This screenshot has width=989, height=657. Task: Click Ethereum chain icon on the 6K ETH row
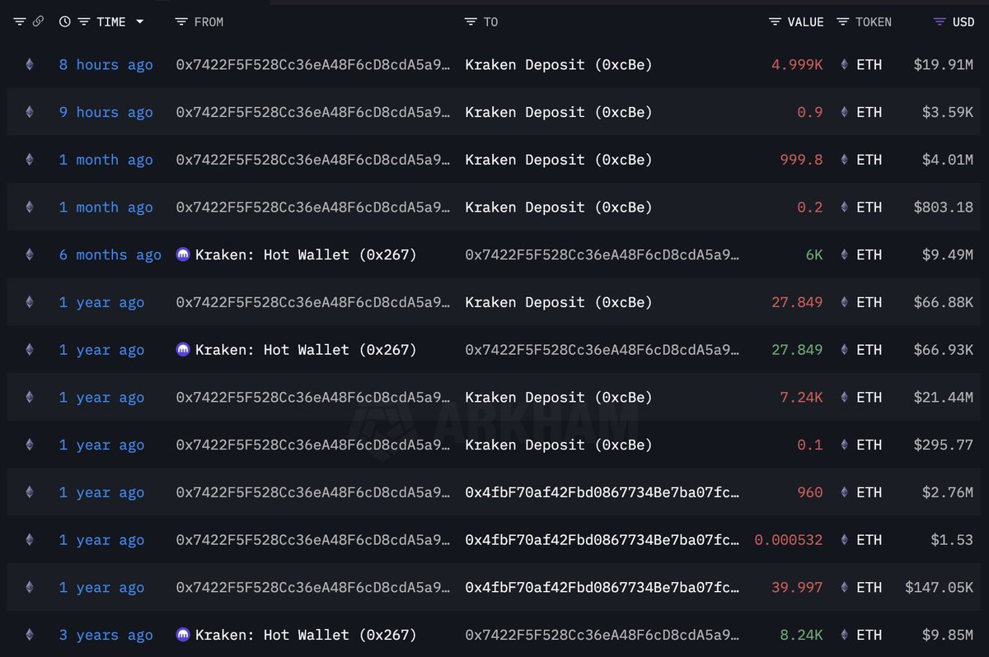pyautogui.click(x=30, y=255)
